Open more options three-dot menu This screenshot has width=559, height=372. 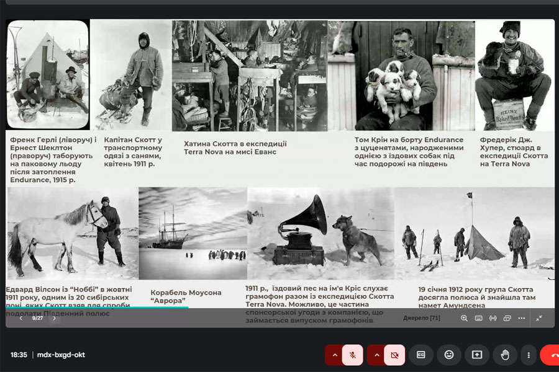[529, 355]
